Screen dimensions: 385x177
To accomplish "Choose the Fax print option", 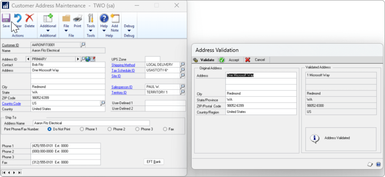I will 165,129.
